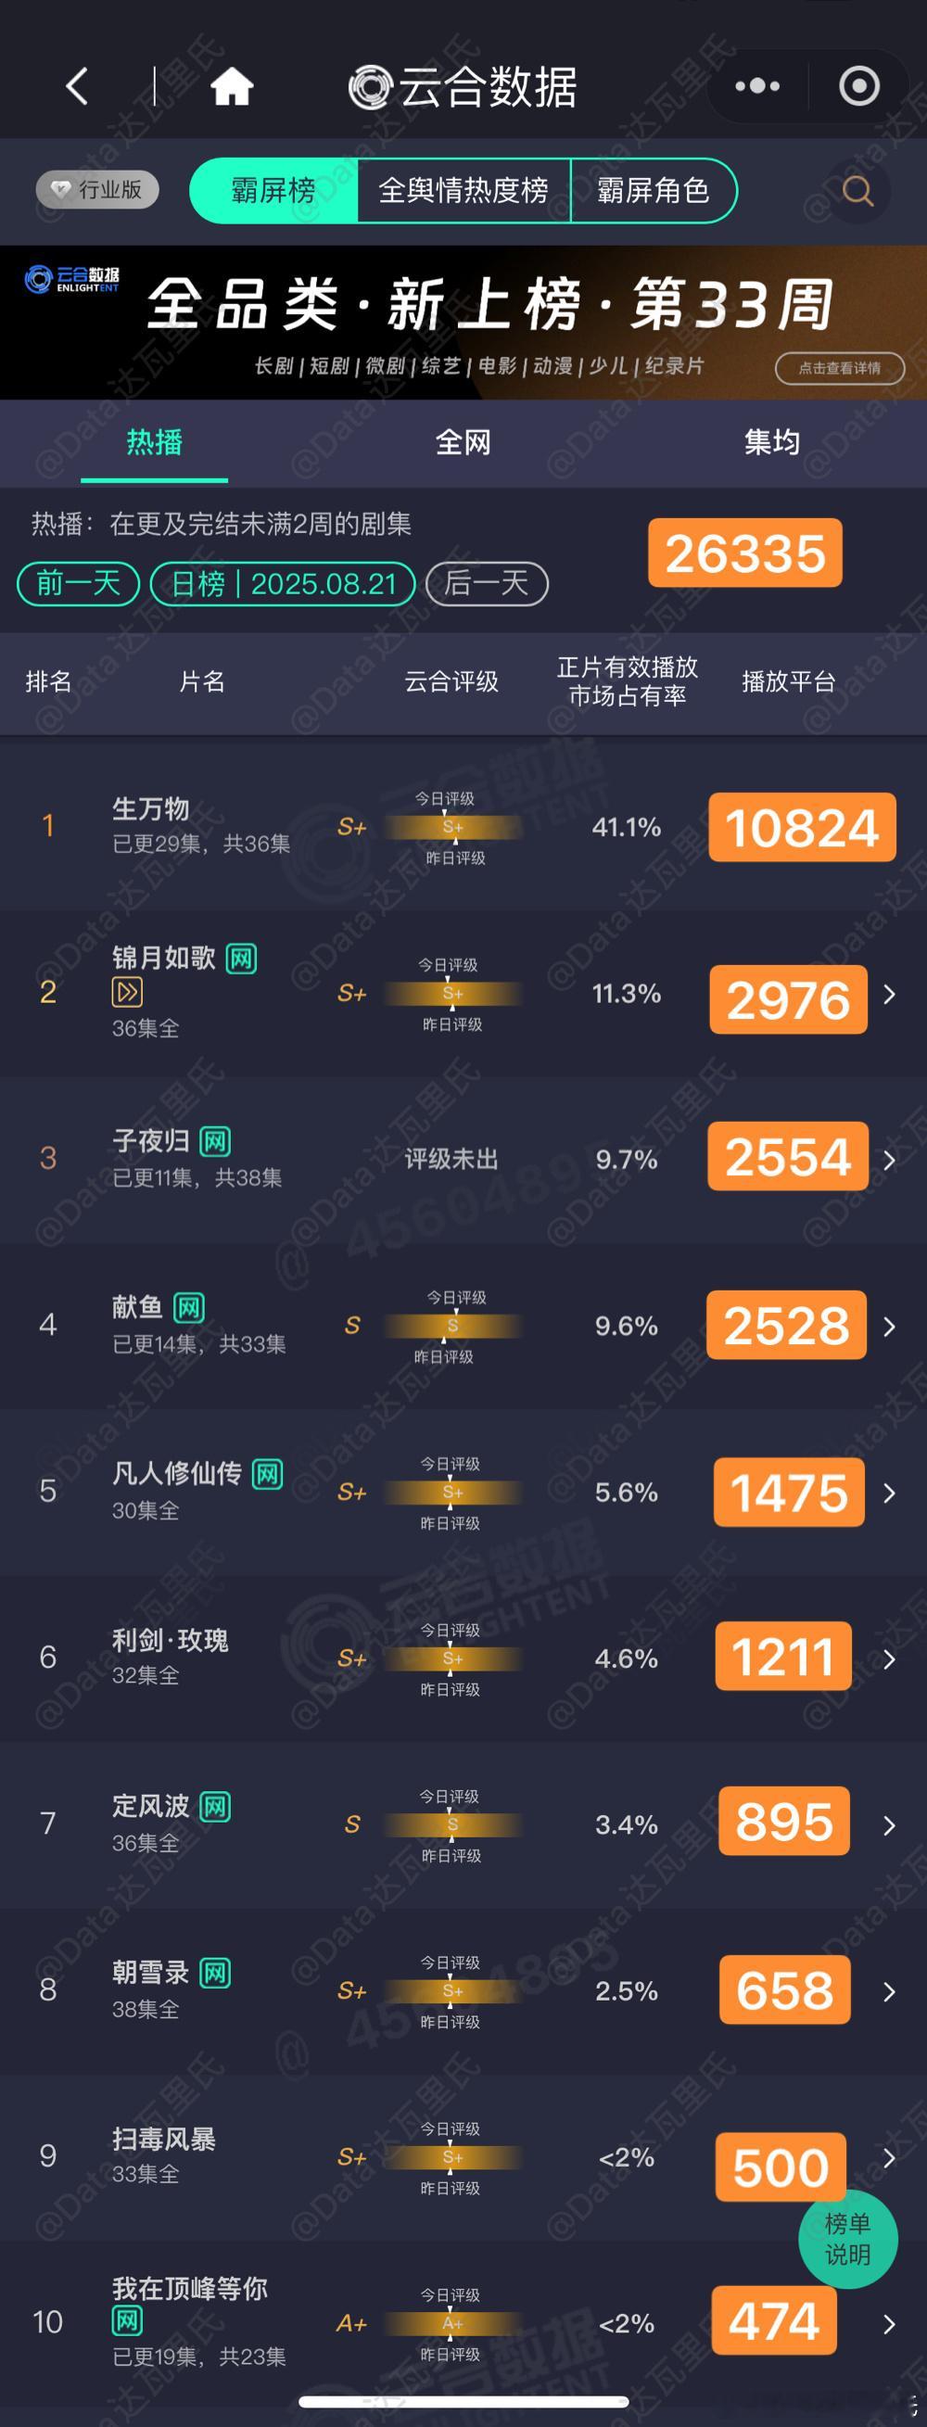Switch to the 全舆情热度榜 segment

point(463,190)
